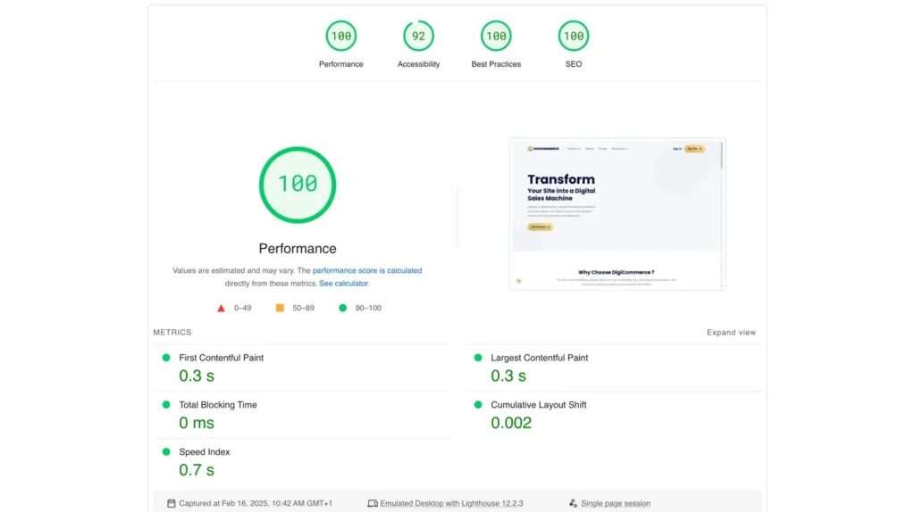Click the Emulated Desktop device icon
915x512 pixels.
(x=373, y=504)
